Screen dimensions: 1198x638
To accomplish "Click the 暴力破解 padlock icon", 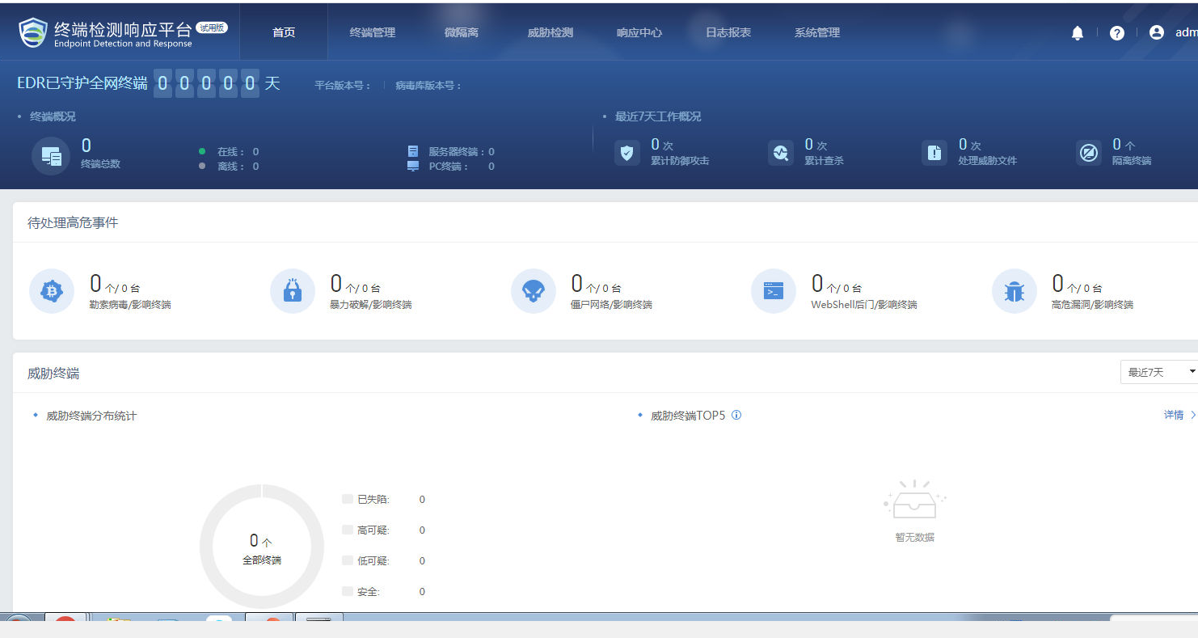I will tap(292, 291).
